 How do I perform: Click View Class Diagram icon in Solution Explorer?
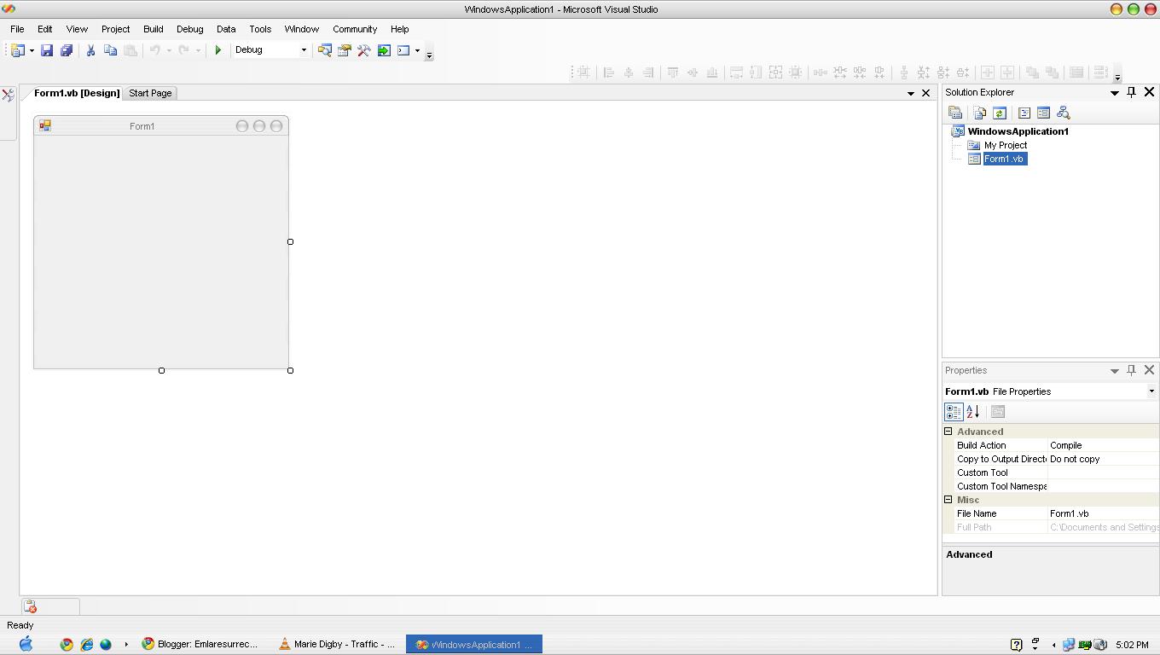point(1063,113)
